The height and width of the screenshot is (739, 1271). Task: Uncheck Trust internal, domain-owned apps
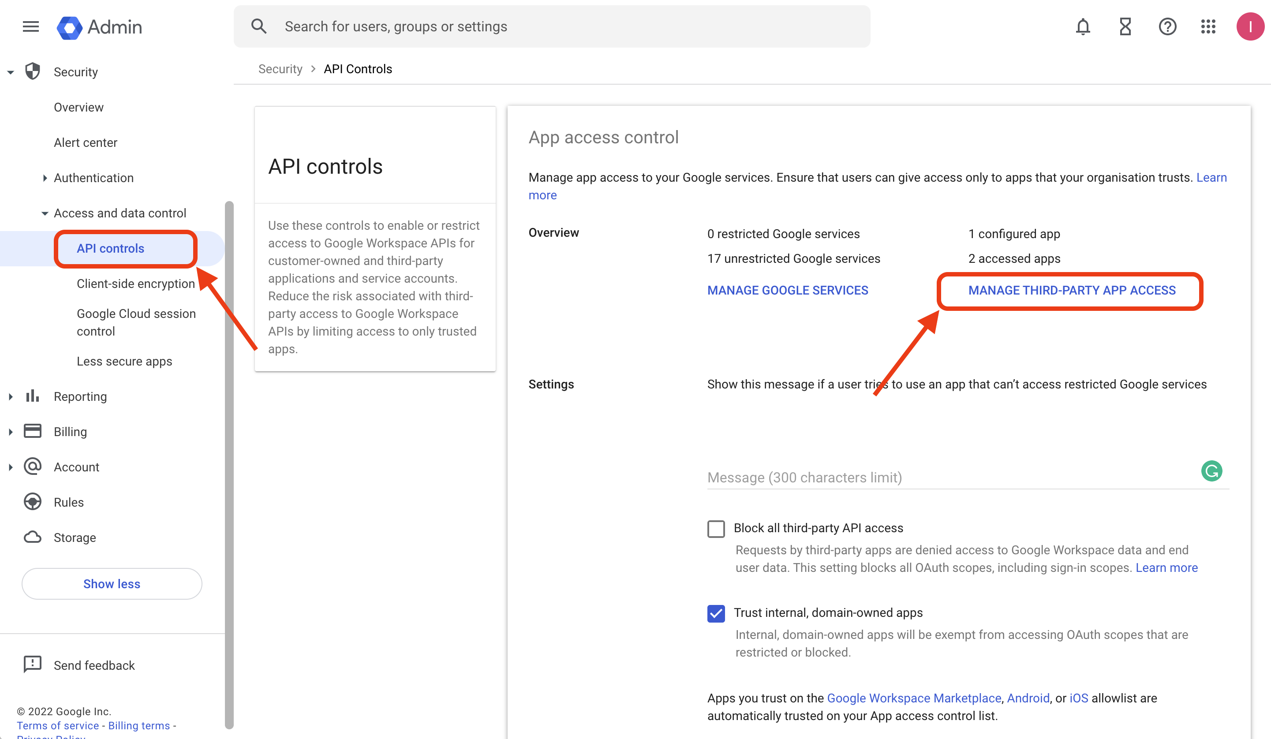pos(716,613)
